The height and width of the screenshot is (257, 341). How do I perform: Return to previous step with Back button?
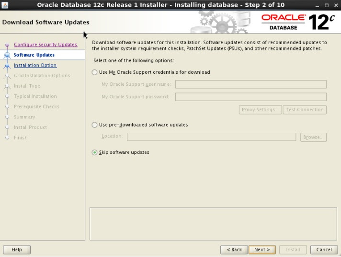(x=234, y=250)
